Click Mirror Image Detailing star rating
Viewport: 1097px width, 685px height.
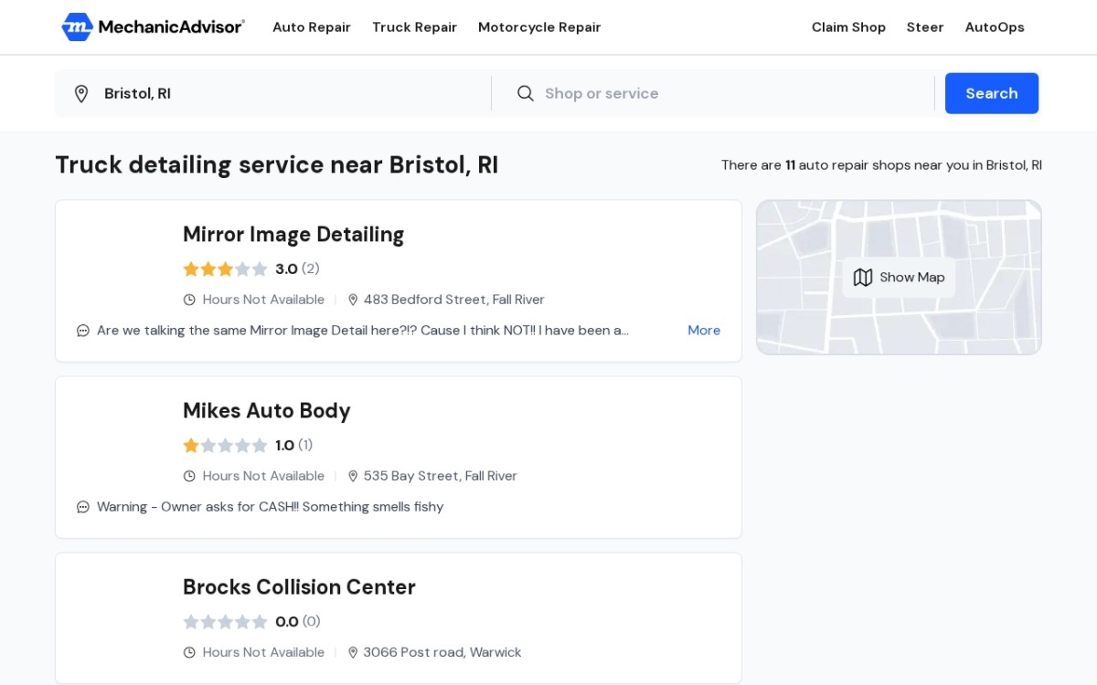(x=225, y=269)
